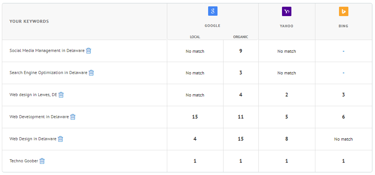This screenshot has width=375, height=175.
Task: Remove Web Design in Delaware keyword
Action: tap(60, 139)
